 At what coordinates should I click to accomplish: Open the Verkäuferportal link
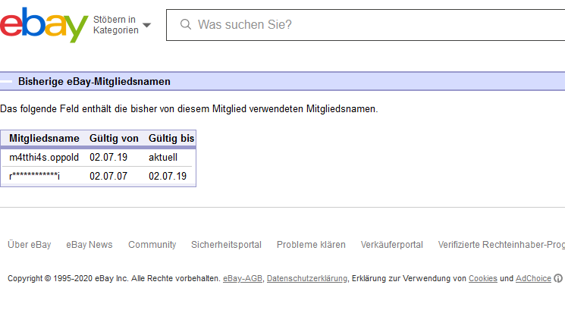(x=391, y=245)
